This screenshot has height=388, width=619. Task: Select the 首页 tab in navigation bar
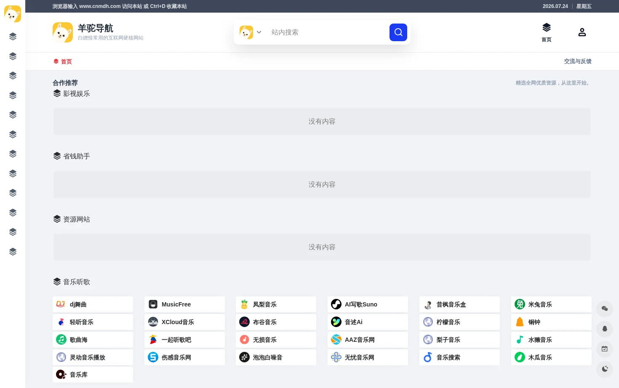coord(62,61)
